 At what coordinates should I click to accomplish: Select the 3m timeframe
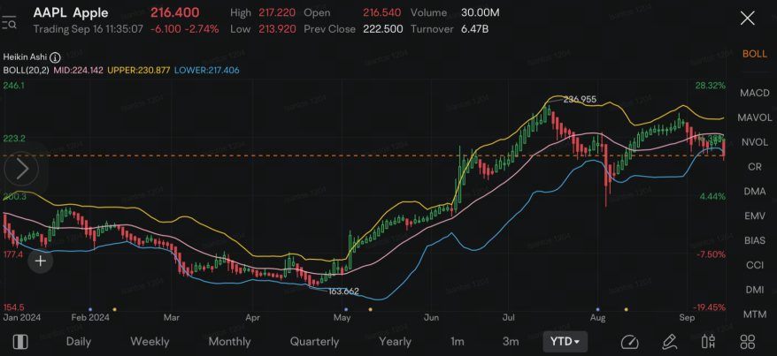(511, 341)
